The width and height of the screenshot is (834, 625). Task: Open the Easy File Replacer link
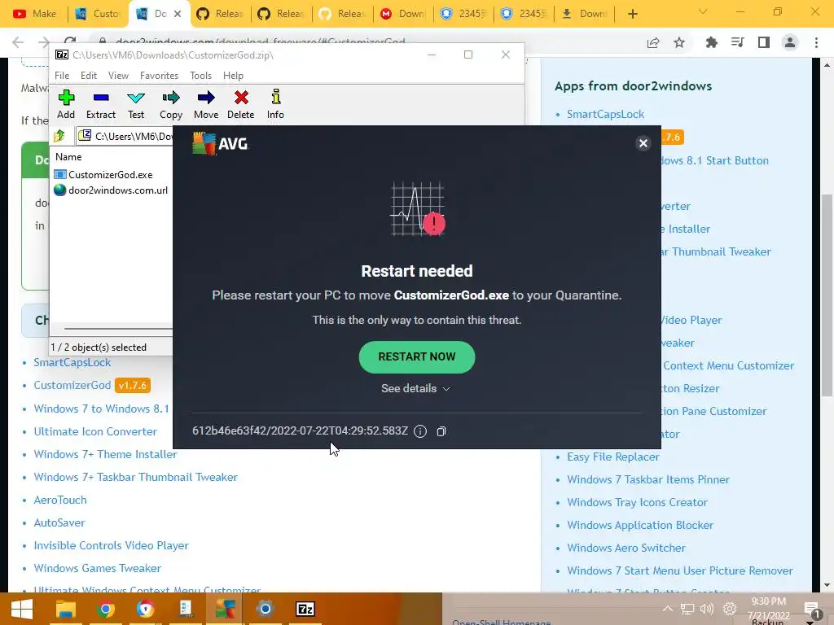click(x=612, y=457)
